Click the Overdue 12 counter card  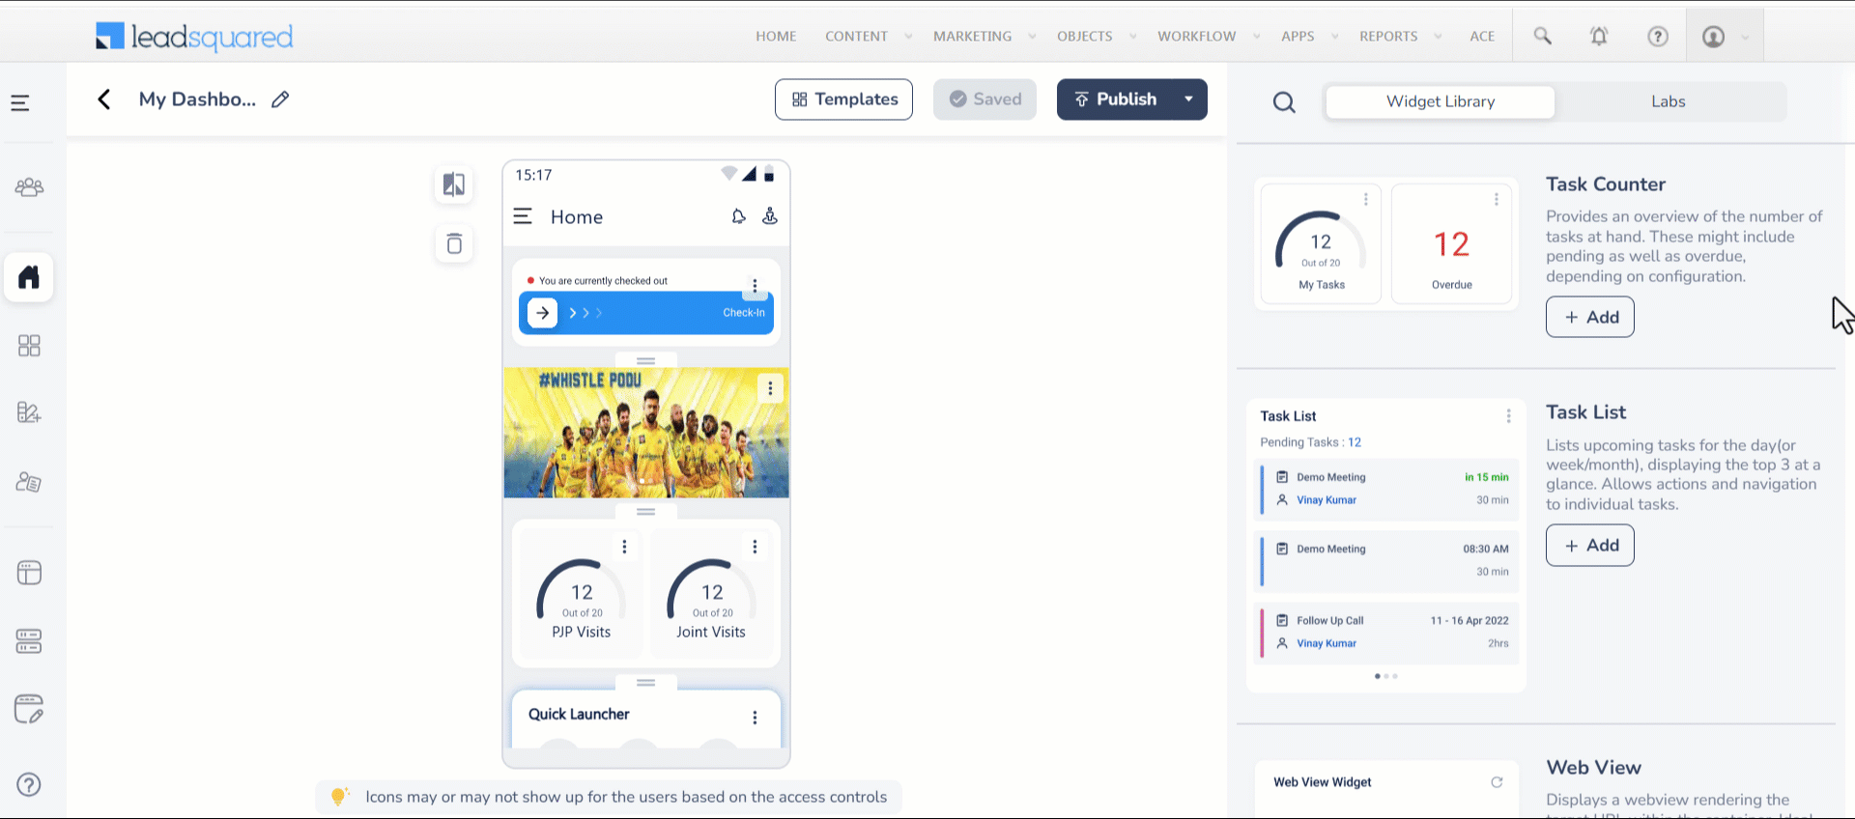point(1451,243)
